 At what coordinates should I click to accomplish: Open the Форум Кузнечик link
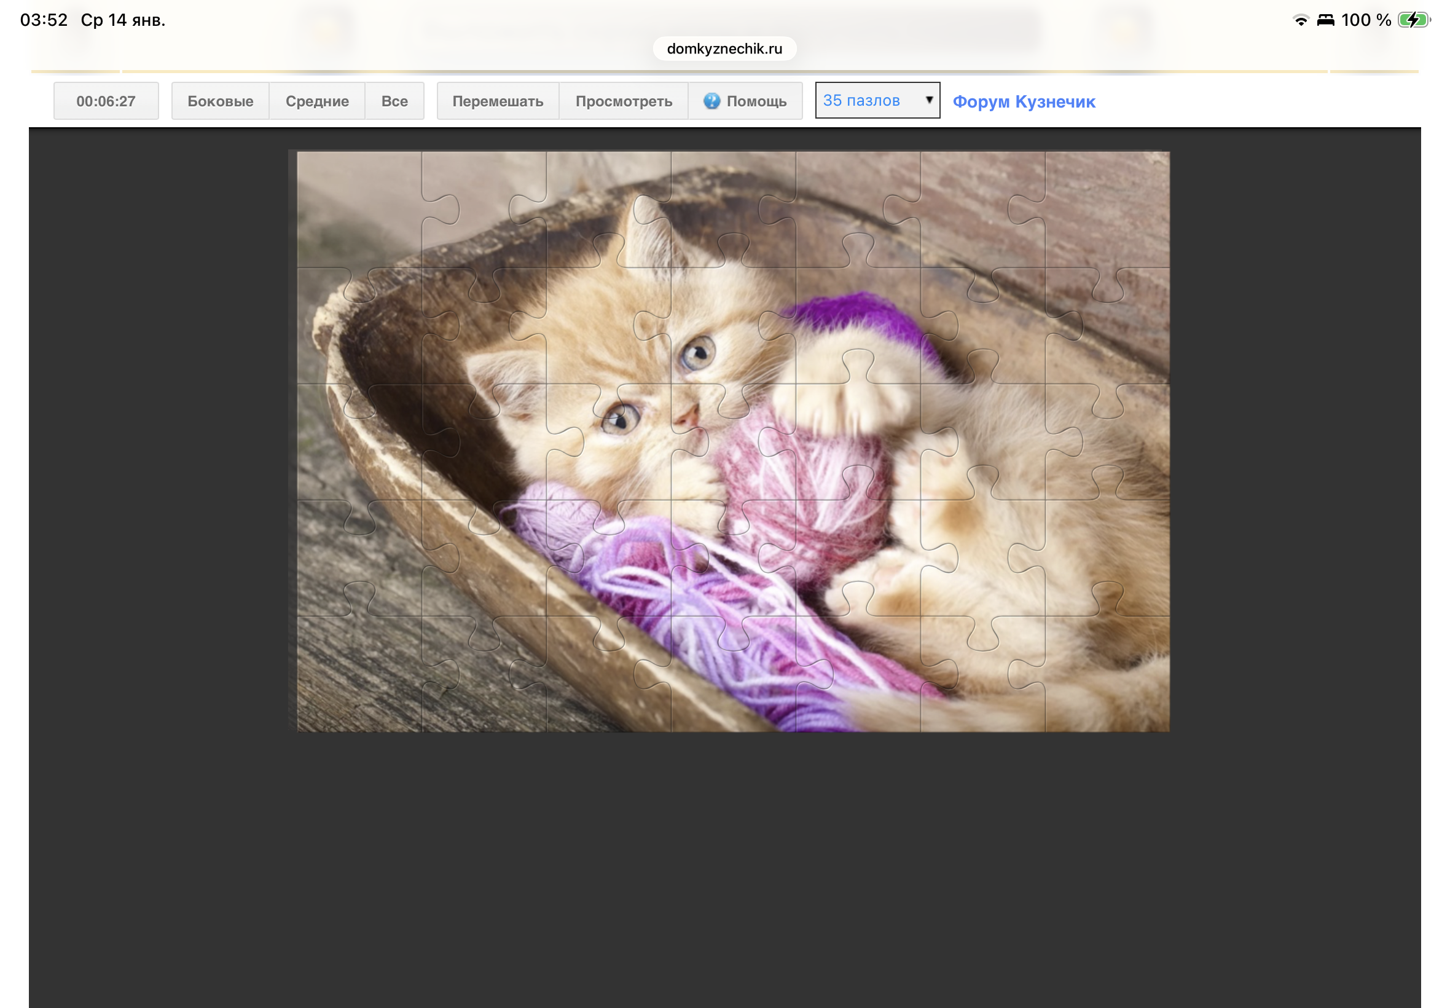(1023, 101)
